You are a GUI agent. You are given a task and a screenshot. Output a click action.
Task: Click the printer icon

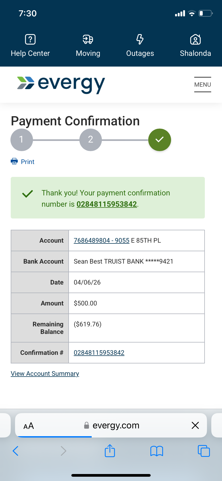14,161
